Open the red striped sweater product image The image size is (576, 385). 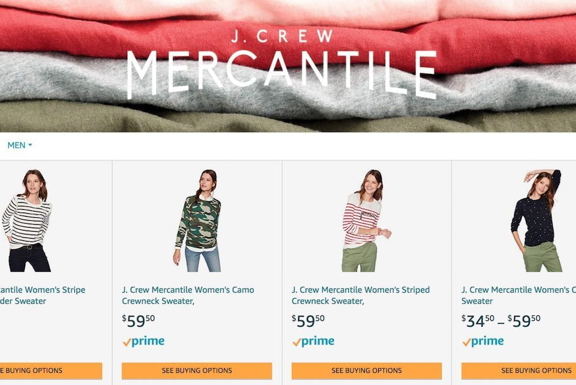pyautogui.click(x=366, y=220)
